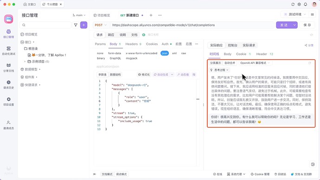Expand 示例项目 folder

[x=25, y=61]
